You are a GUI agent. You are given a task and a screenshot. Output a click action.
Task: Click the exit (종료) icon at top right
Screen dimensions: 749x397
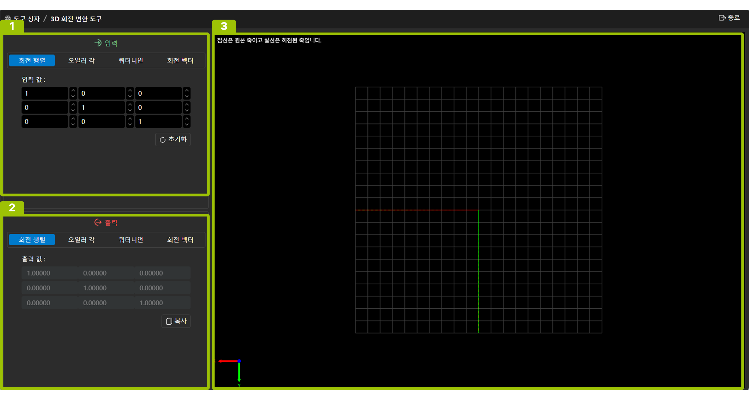pos(722,18)
